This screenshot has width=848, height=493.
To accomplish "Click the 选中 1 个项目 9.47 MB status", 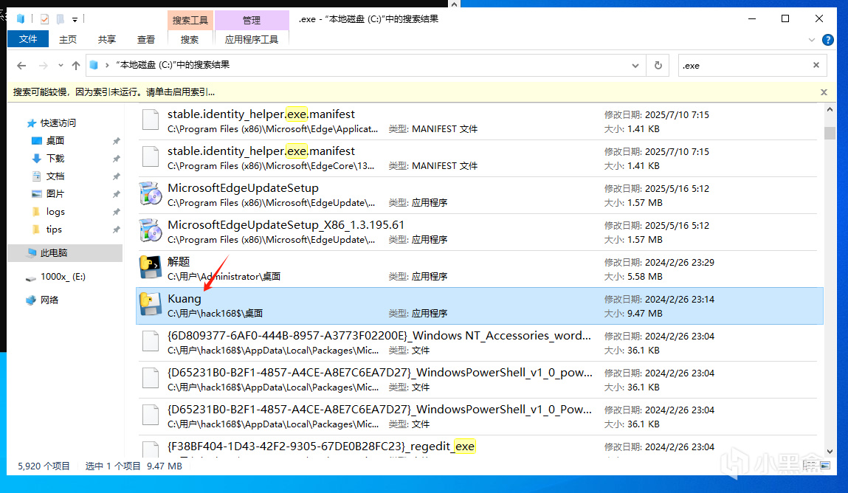I will [134, 466].
